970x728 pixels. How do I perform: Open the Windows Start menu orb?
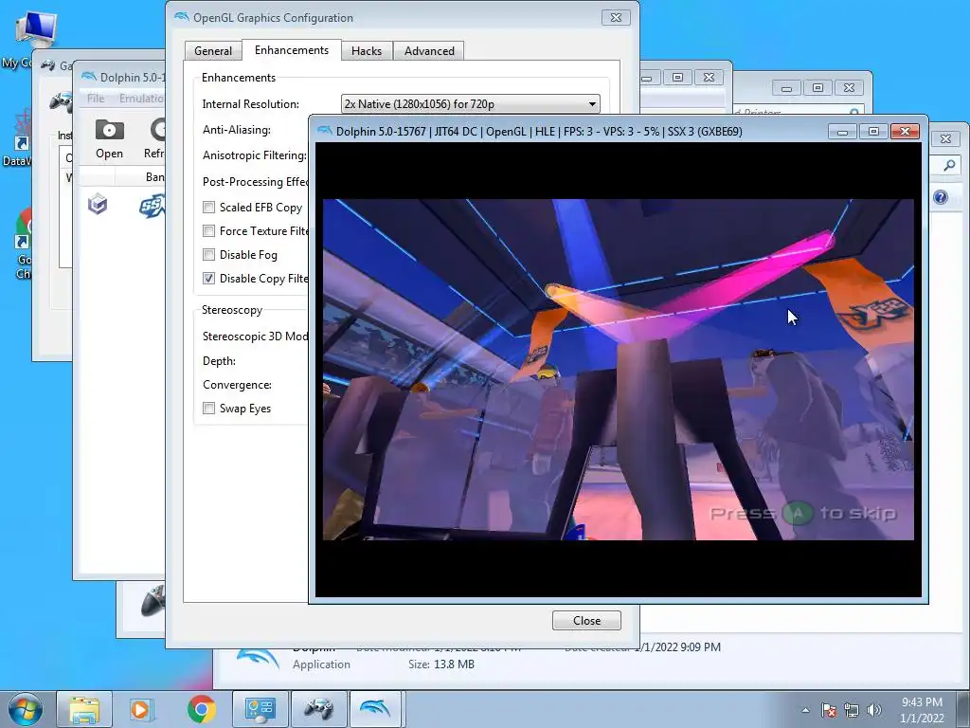pos(26,709)
